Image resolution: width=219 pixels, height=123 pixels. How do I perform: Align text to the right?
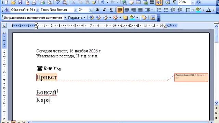[133, 10]
